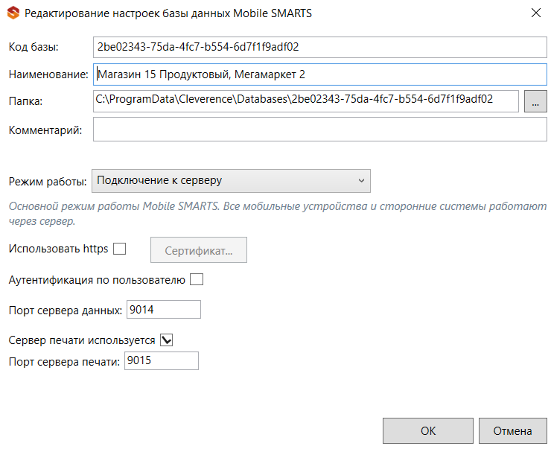Uncheck 'Сервер печати используется' checkbox

[166, 340]
